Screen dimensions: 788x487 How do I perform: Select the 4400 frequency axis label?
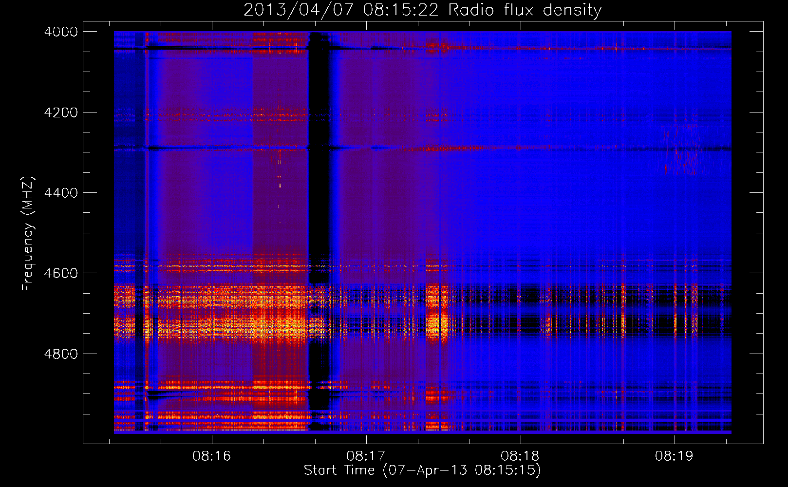point(61,193)
